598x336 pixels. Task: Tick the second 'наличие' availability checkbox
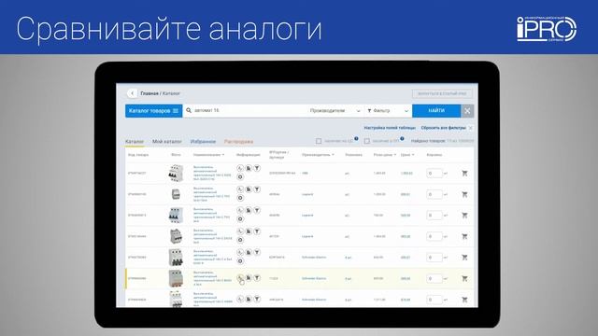pos(367,141)
